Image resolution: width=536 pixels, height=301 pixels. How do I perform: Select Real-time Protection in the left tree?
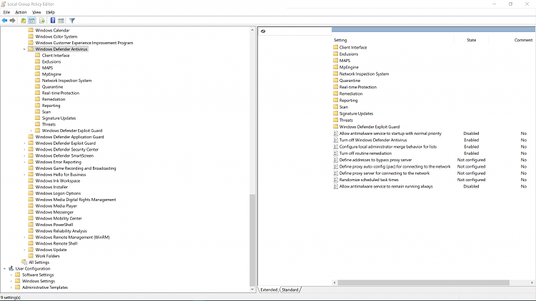[x=61, y=93]
